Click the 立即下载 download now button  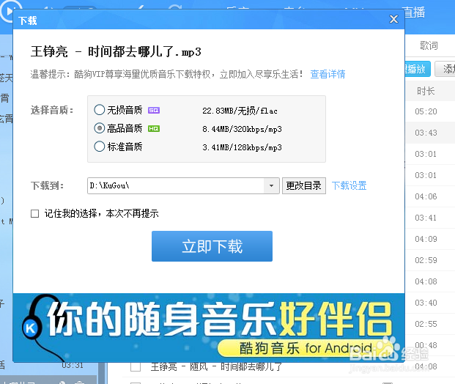click(x=212, y=246)
